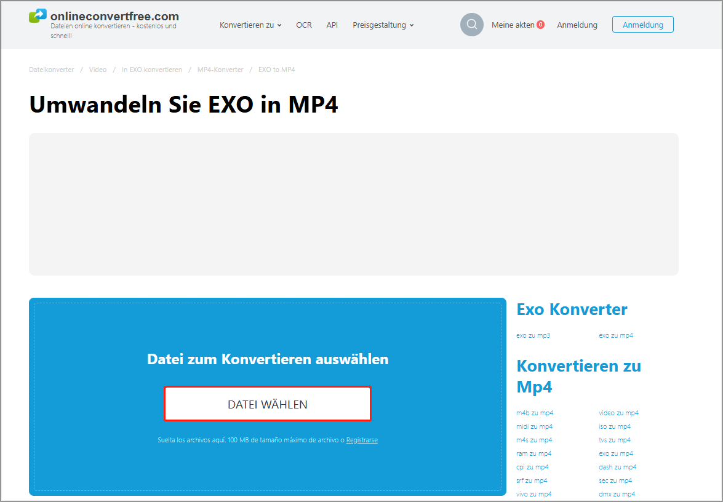
Task: Click the DATEI WÄHLEN button
Action: tap(267, 404)
